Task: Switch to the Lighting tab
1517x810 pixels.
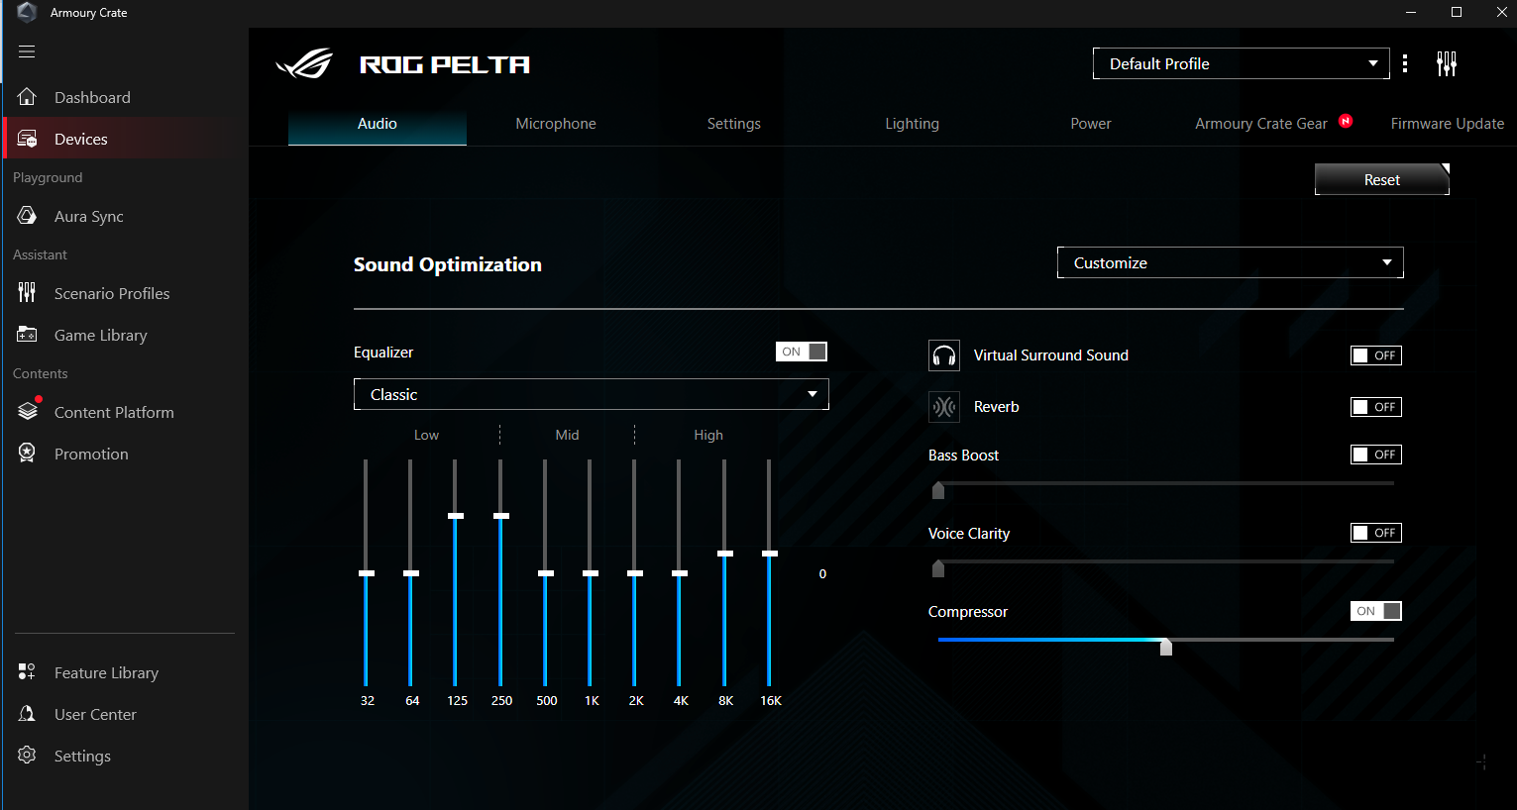Action: (913, 124)
